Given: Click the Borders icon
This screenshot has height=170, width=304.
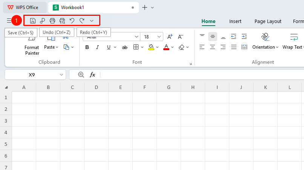Looking at the screenshot, I should click(136, 47).
